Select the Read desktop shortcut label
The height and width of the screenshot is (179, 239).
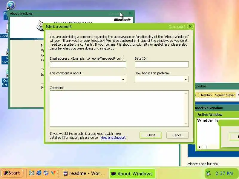[4, 36]
